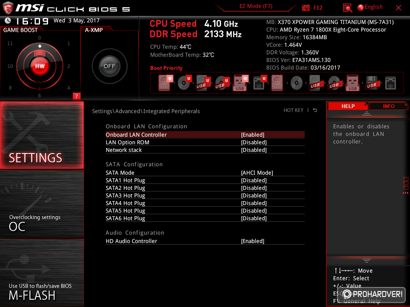Select the UEFI network boot device icon

point(260,83)
